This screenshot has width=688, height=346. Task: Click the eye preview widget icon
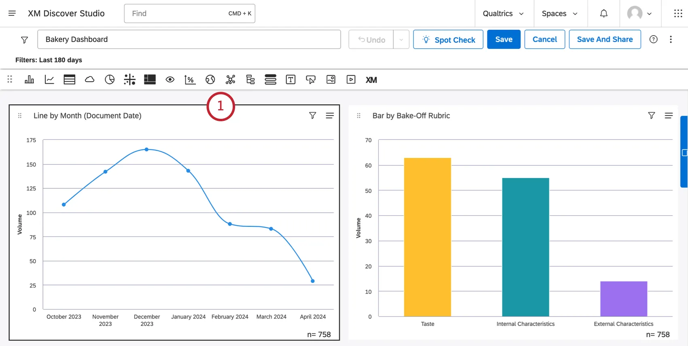tap(170, 80)
